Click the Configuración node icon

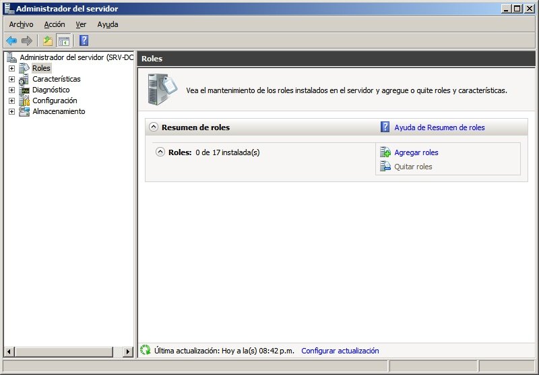point(24,100)
